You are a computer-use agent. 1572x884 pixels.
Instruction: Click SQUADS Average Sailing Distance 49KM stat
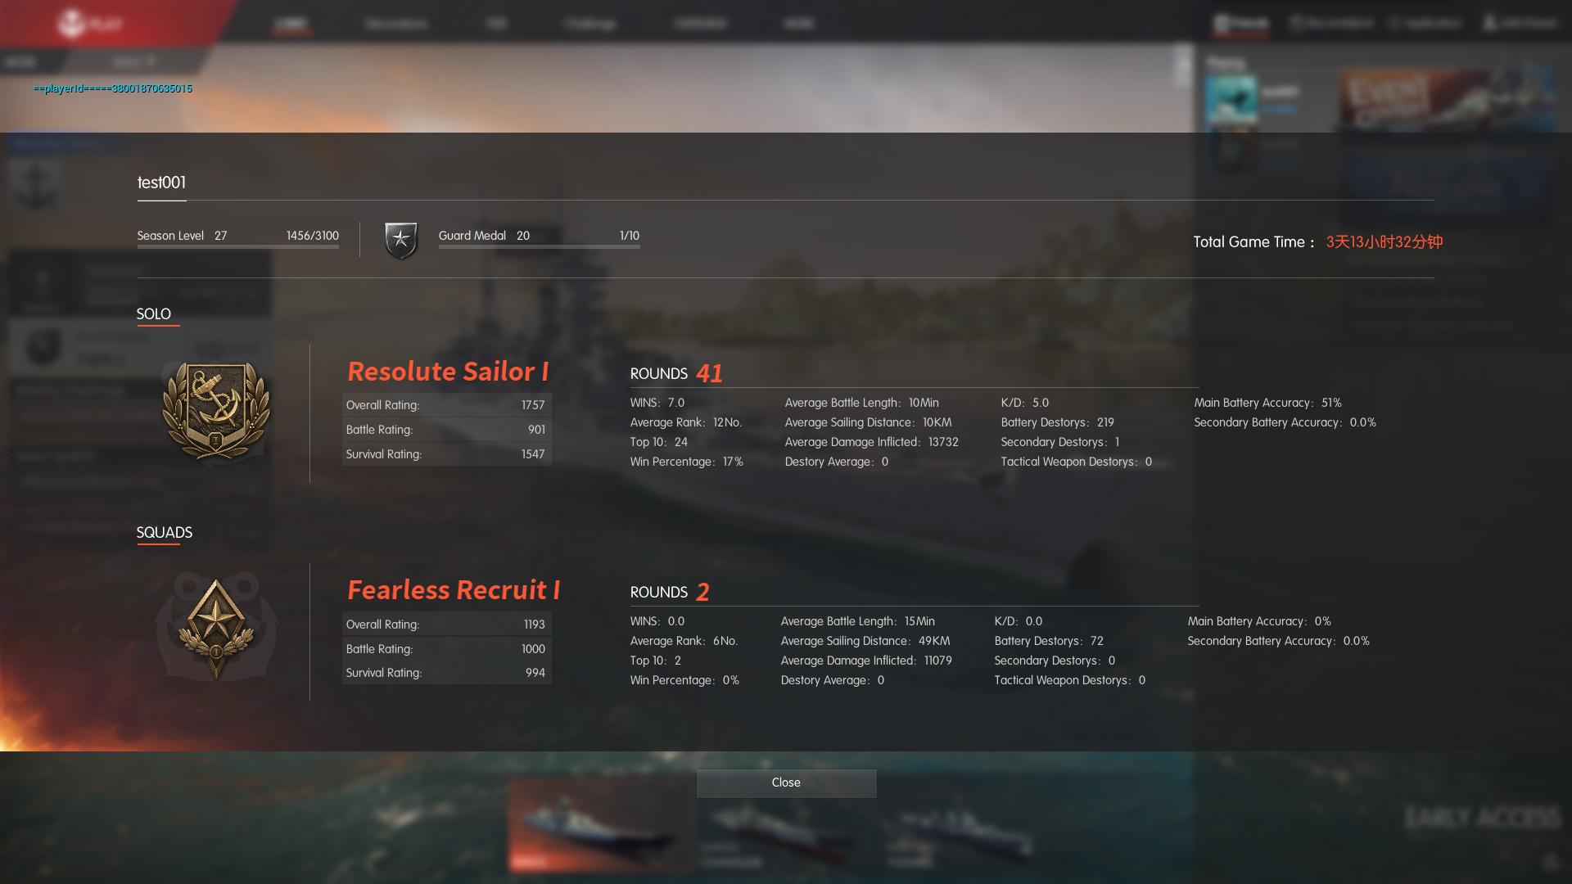click(865, 641)
